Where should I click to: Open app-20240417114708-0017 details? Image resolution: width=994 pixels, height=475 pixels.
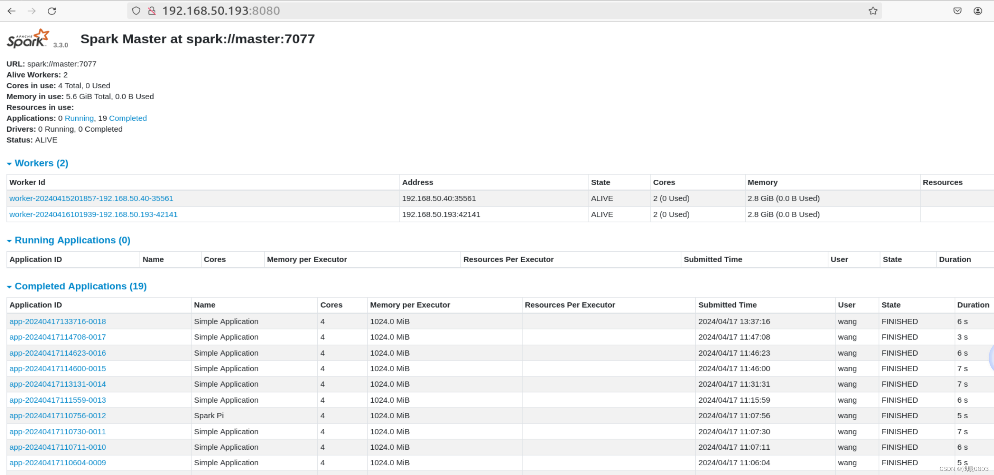click(57, 337)
